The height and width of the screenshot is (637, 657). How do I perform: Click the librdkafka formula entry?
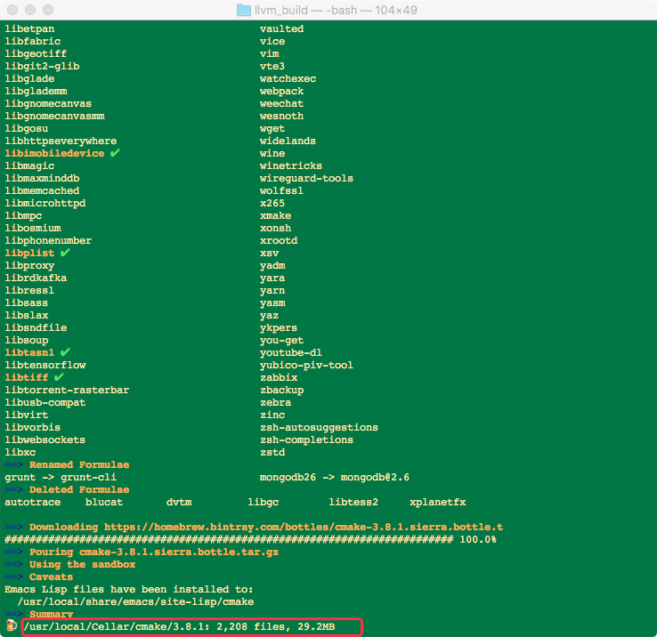click(36, 278)
